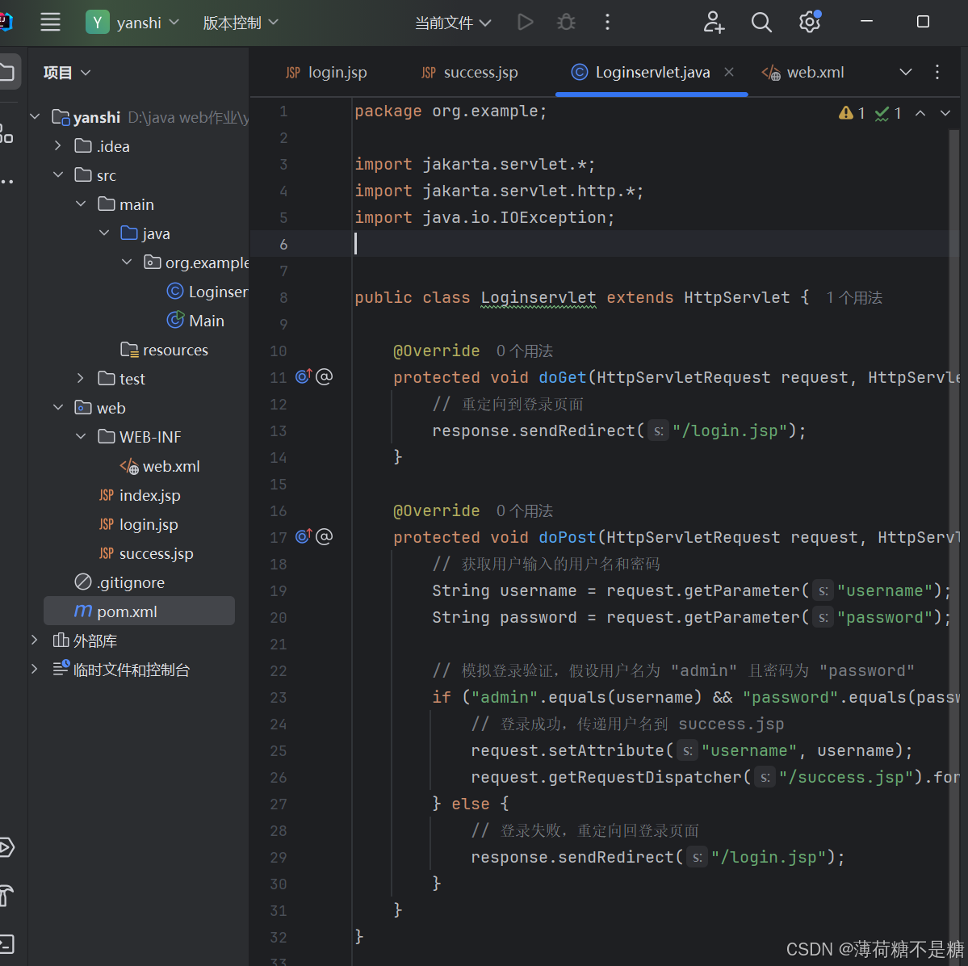
Task: Collapse the WEB-INF folder
Action: (81, 437)
